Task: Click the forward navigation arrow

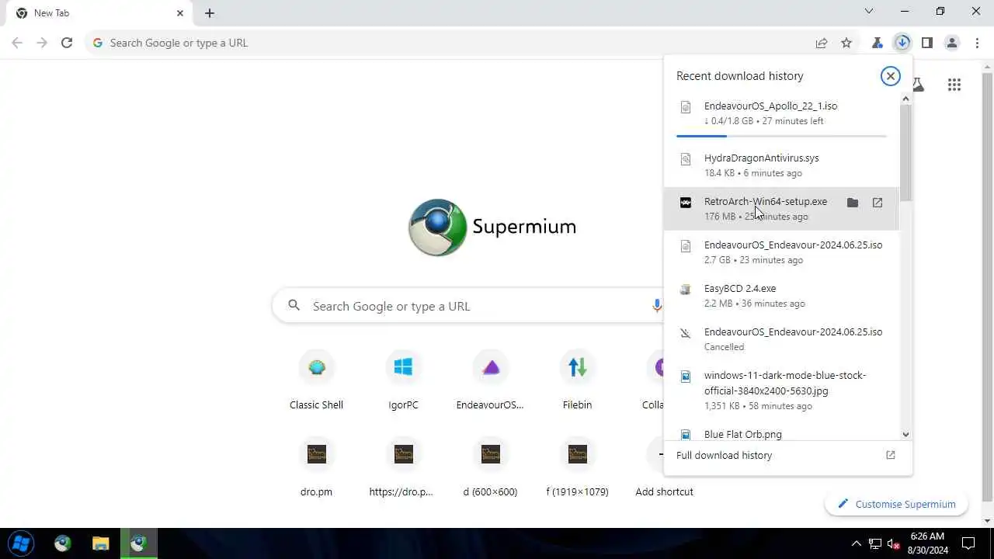Action: coord(42,43)
